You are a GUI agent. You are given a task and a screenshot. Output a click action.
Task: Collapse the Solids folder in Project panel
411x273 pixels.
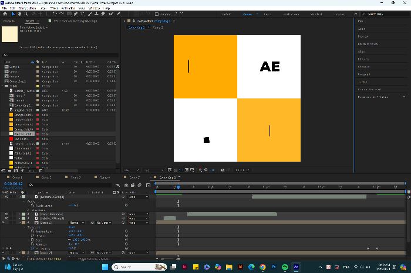click(x=2, y=86)
